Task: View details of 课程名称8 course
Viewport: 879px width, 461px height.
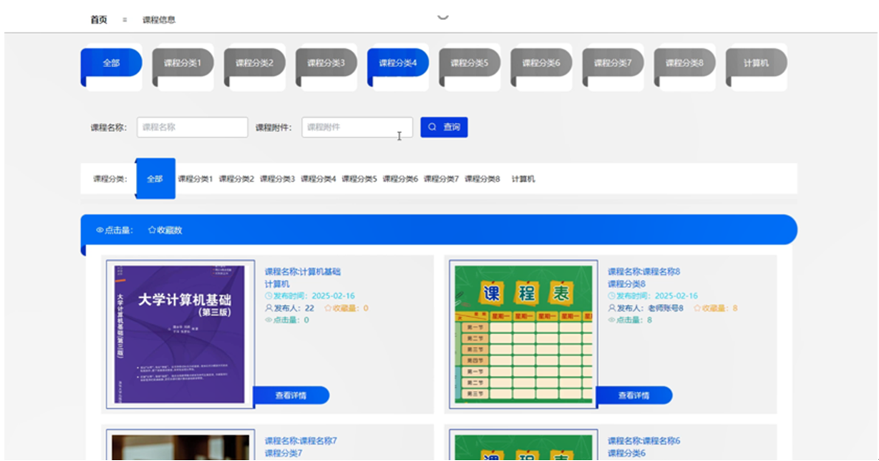Action: point(634,395)
